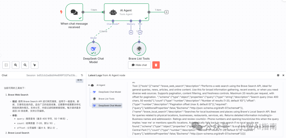The width and height of the screenshot is (286, 138).
Task: Click the red delete trash button
Action: (156, 65)
